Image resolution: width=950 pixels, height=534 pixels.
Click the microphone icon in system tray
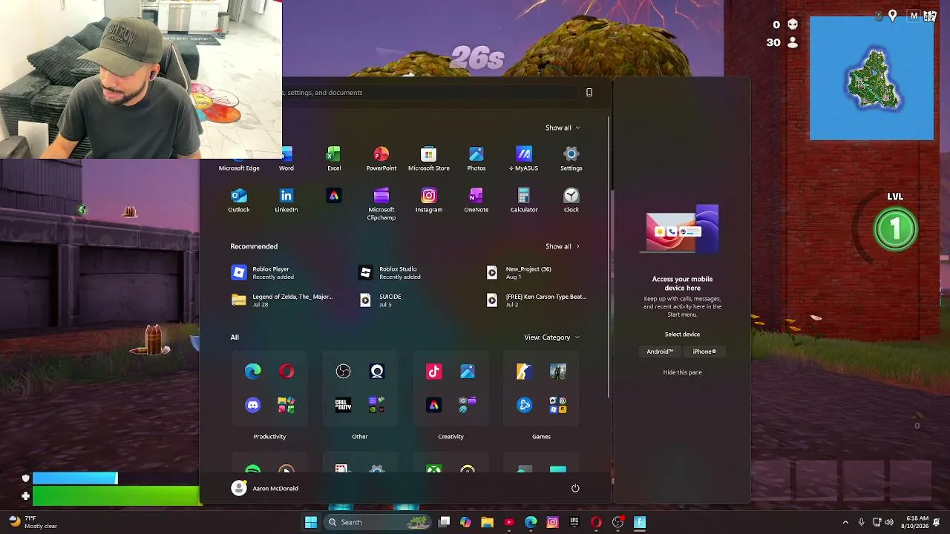click(861, 522)
